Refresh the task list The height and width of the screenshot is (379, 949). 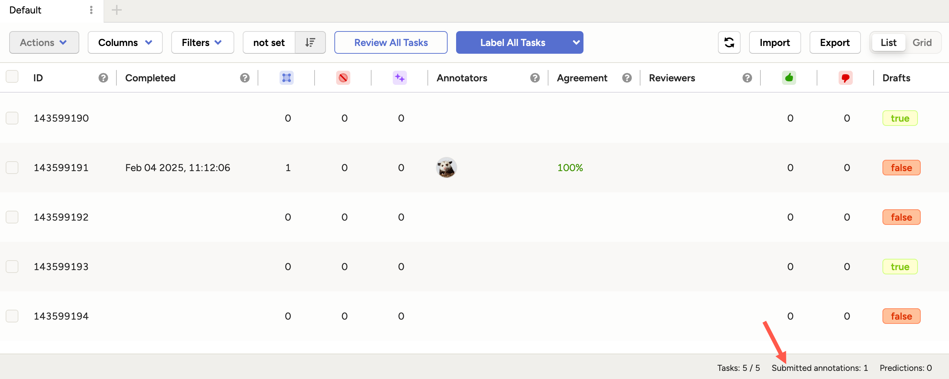tap(729, 42)
